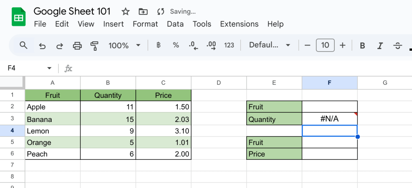The height and width of the screenshot is (188, 412).
Task: Open the name box dropdown arrow
Action: [49, 68]
